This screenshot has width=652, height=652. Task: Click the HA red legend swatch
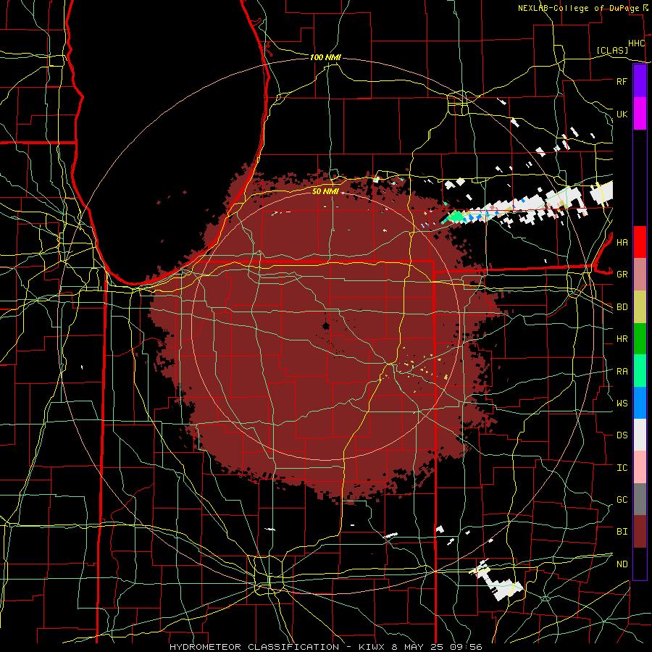coord(640,241)
